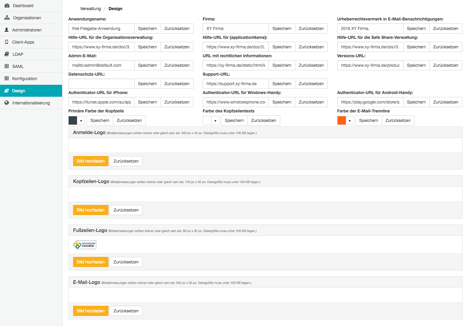Go to Administratoren section
Image resolution: width=473 pixels, height=326 pixels.
click(31, 30)
